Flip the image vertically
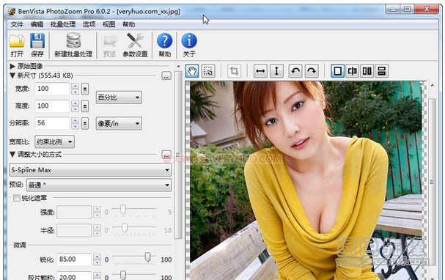The image size is (445, 280). [x=276, y=71]
